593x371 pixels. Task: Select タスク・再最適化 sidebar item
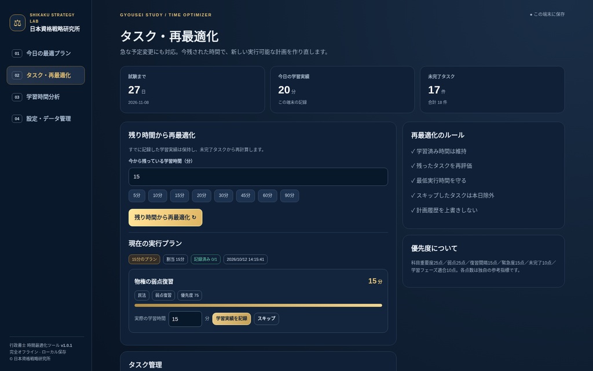tap(46, 75)
